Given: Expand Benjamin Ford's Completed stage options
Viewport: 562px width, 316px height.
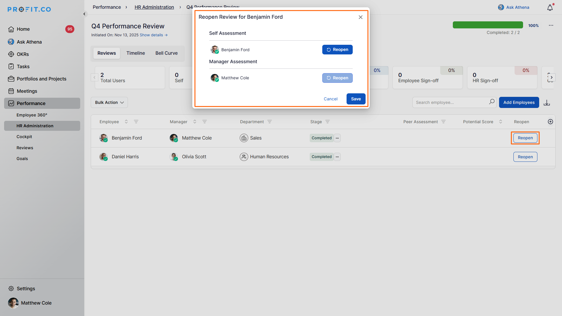Looking at the screenshot, I should (x=337, y=138).
